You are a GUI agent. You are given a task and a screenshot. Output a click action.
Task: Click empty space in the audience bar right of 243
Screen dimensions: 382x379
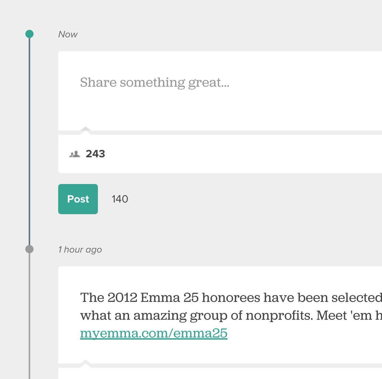[x=240, y=154]
